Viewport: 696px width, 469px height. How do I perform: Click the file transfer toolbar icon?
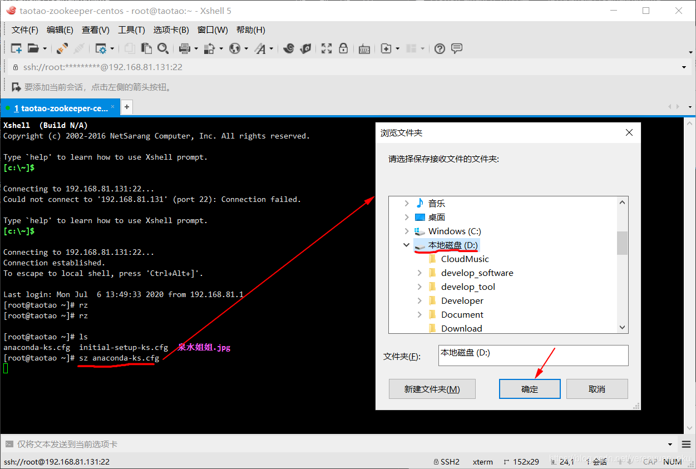point(210,49)
